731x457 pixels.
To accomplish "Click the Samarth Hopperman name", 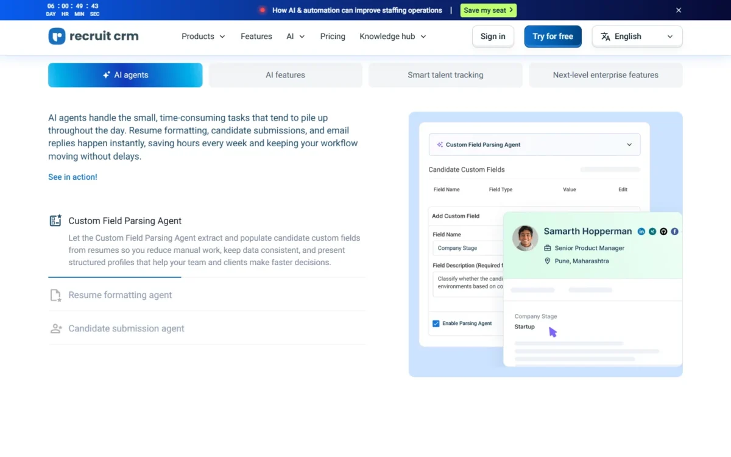I will (588, 232).
